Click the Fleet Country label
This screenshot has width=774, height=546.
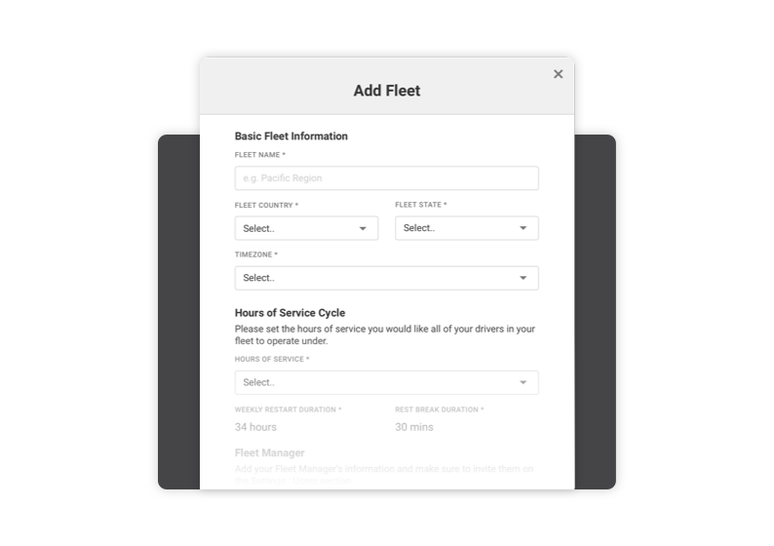click(266, 206)
